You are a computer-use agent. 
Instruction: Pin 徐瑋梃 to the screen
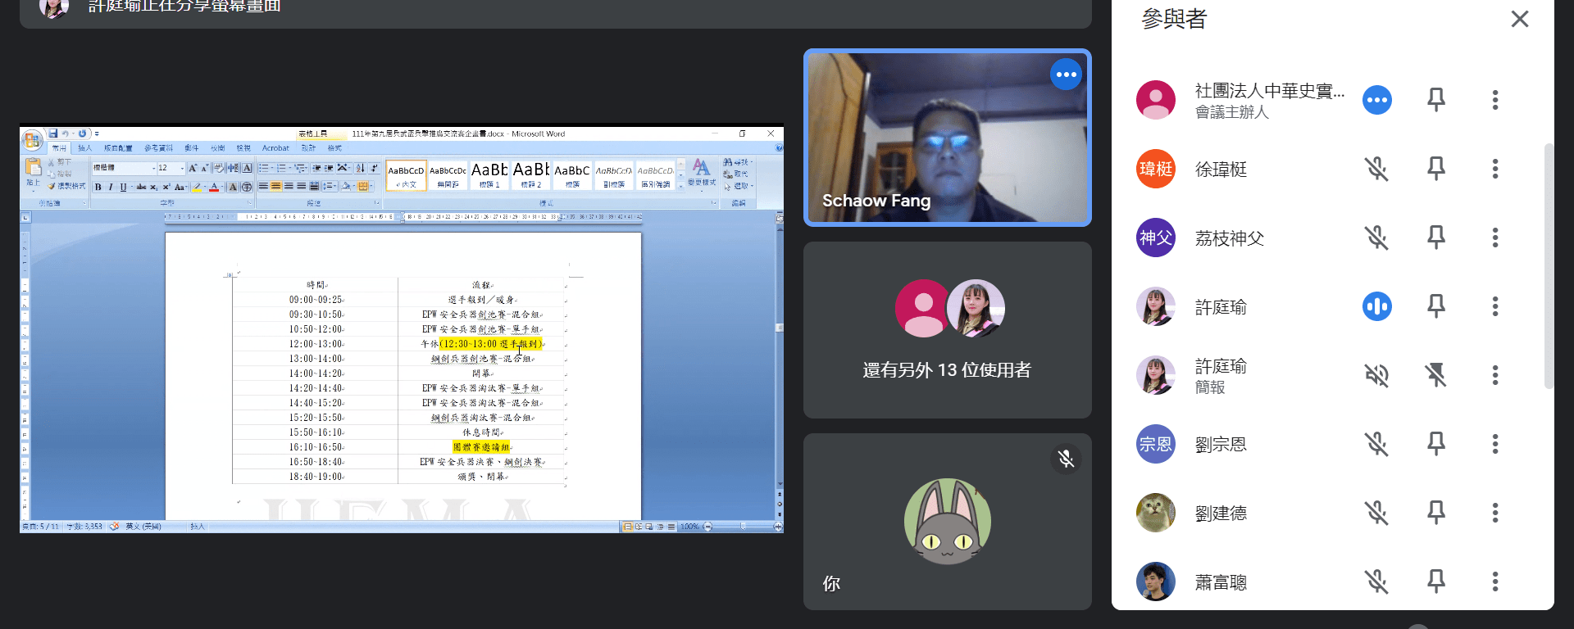(x=1435, y=169)
